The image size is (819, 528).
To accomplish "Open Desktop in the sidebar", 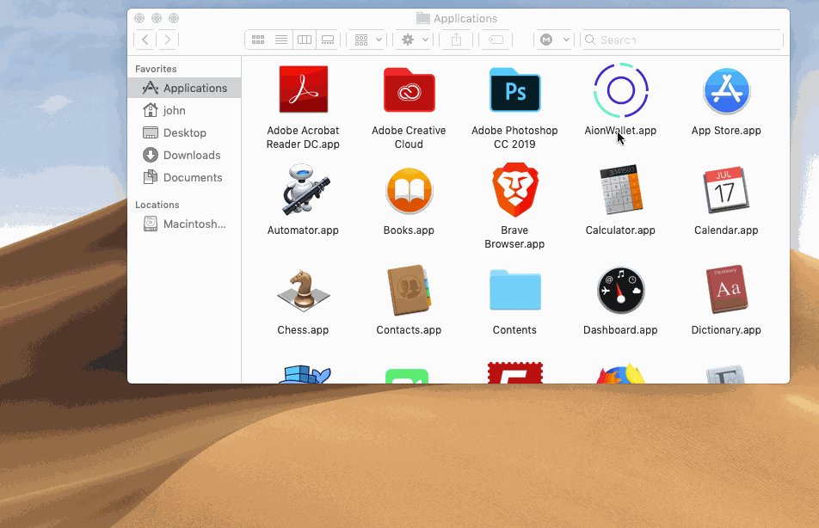I will click(184, 132).
